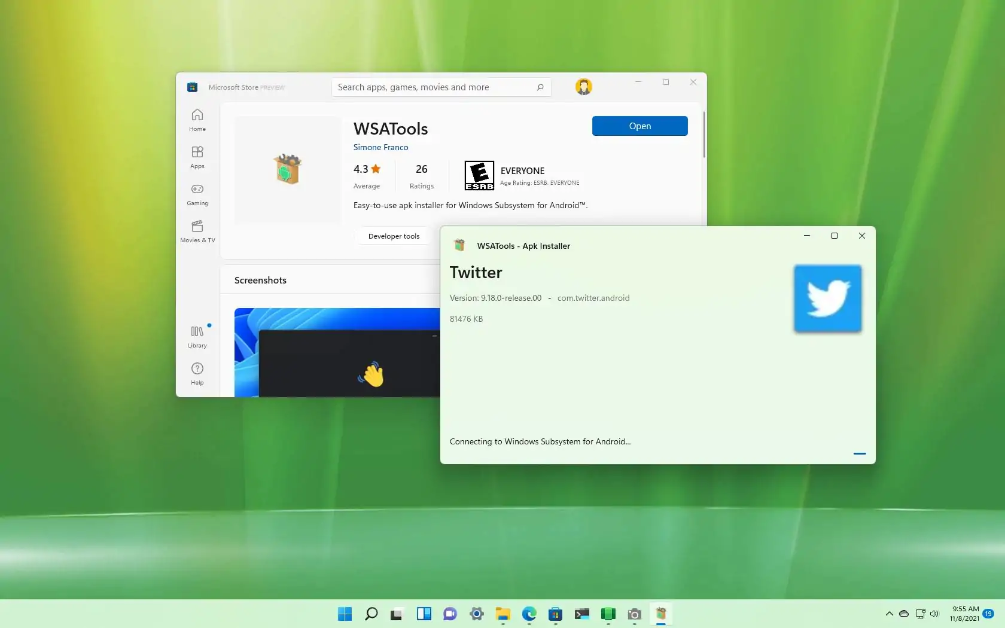Click the WSATools app logo in Store page
This screenshot has height=628, width=1005.
point(288,169)
